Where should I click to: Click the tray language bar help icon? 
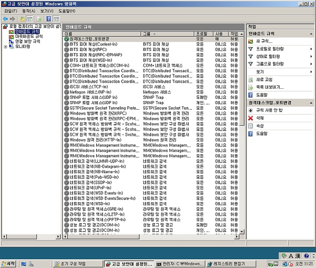tap(306, 256)
